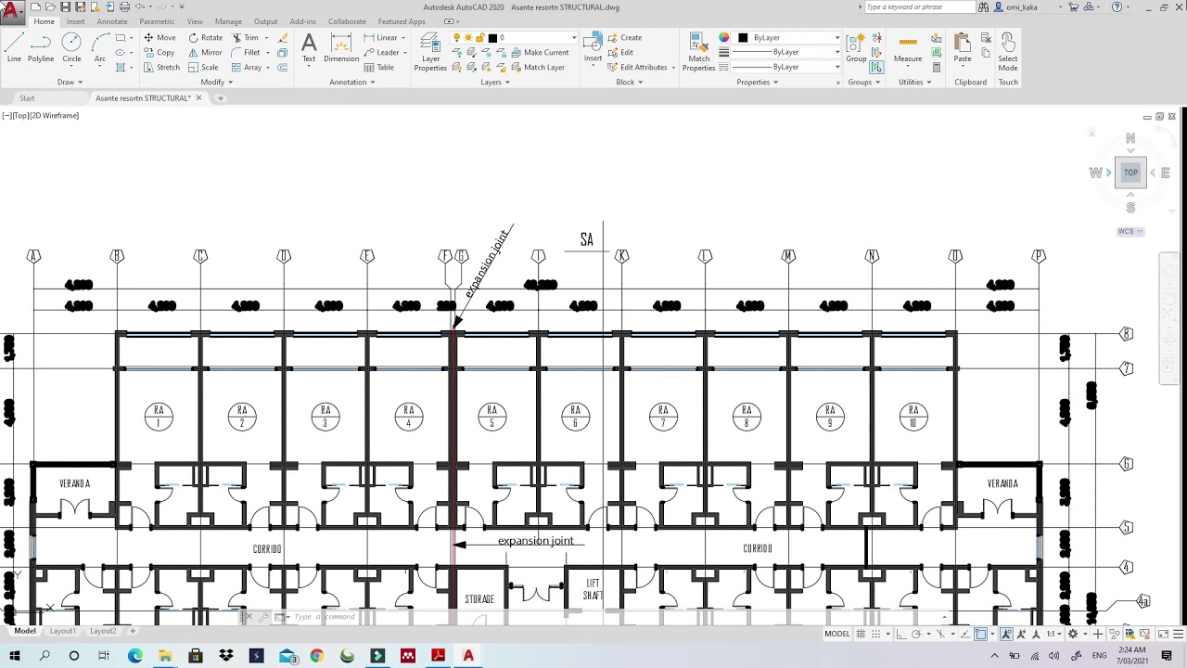
Task: Click the keyword search box
Action: (x=919, y=7)
